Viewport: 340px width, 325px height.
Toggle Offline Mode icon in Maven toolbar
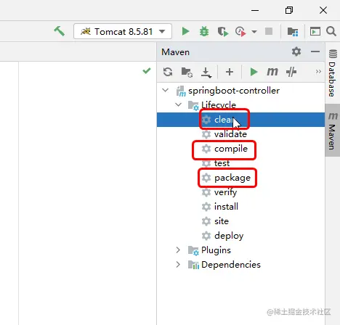[291, 72]
